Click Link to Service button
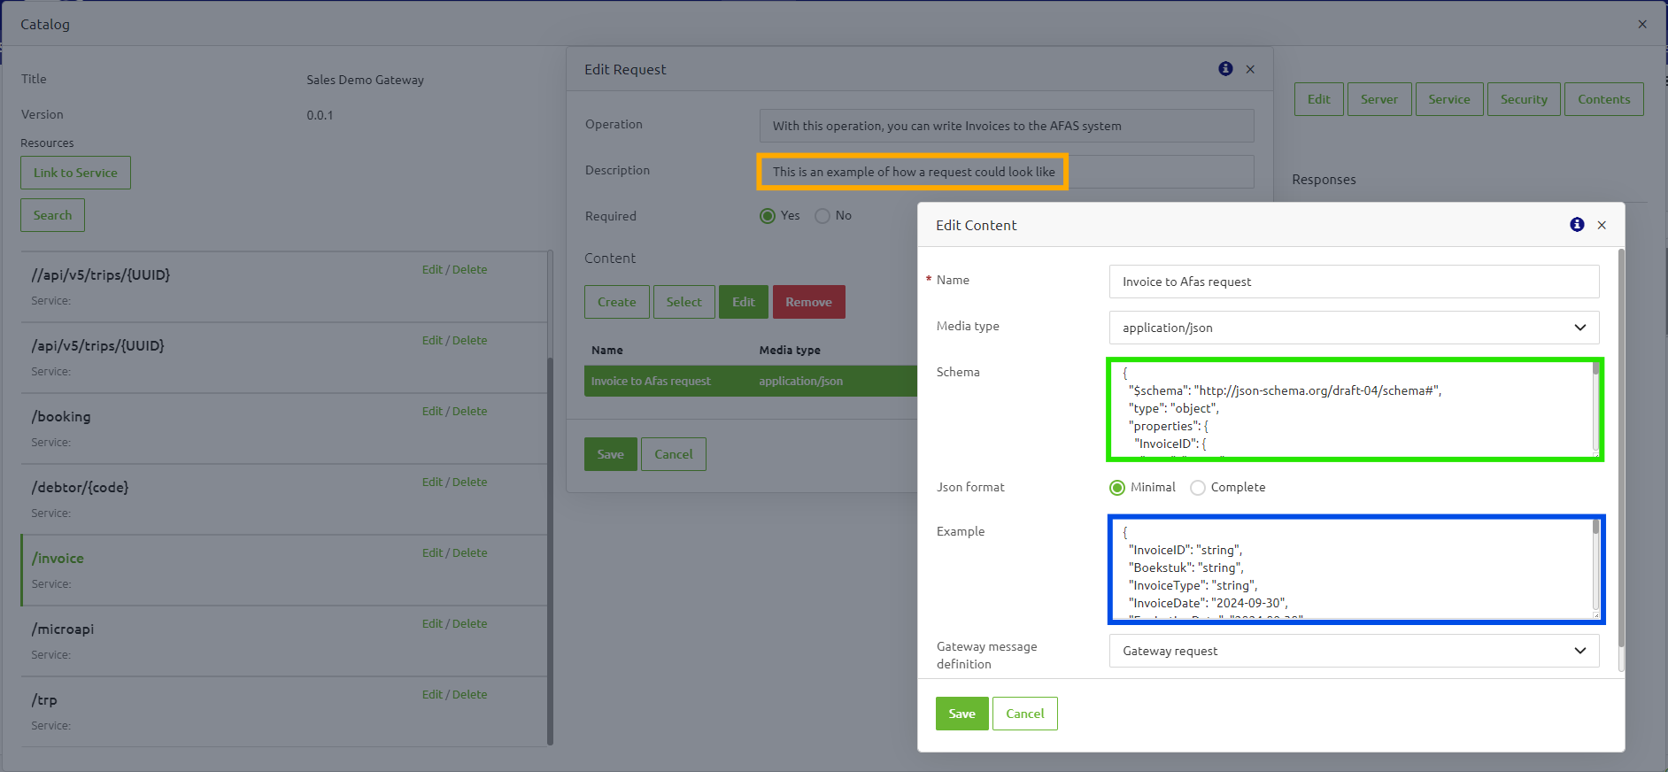1668x772 pixels. (75, 173)
